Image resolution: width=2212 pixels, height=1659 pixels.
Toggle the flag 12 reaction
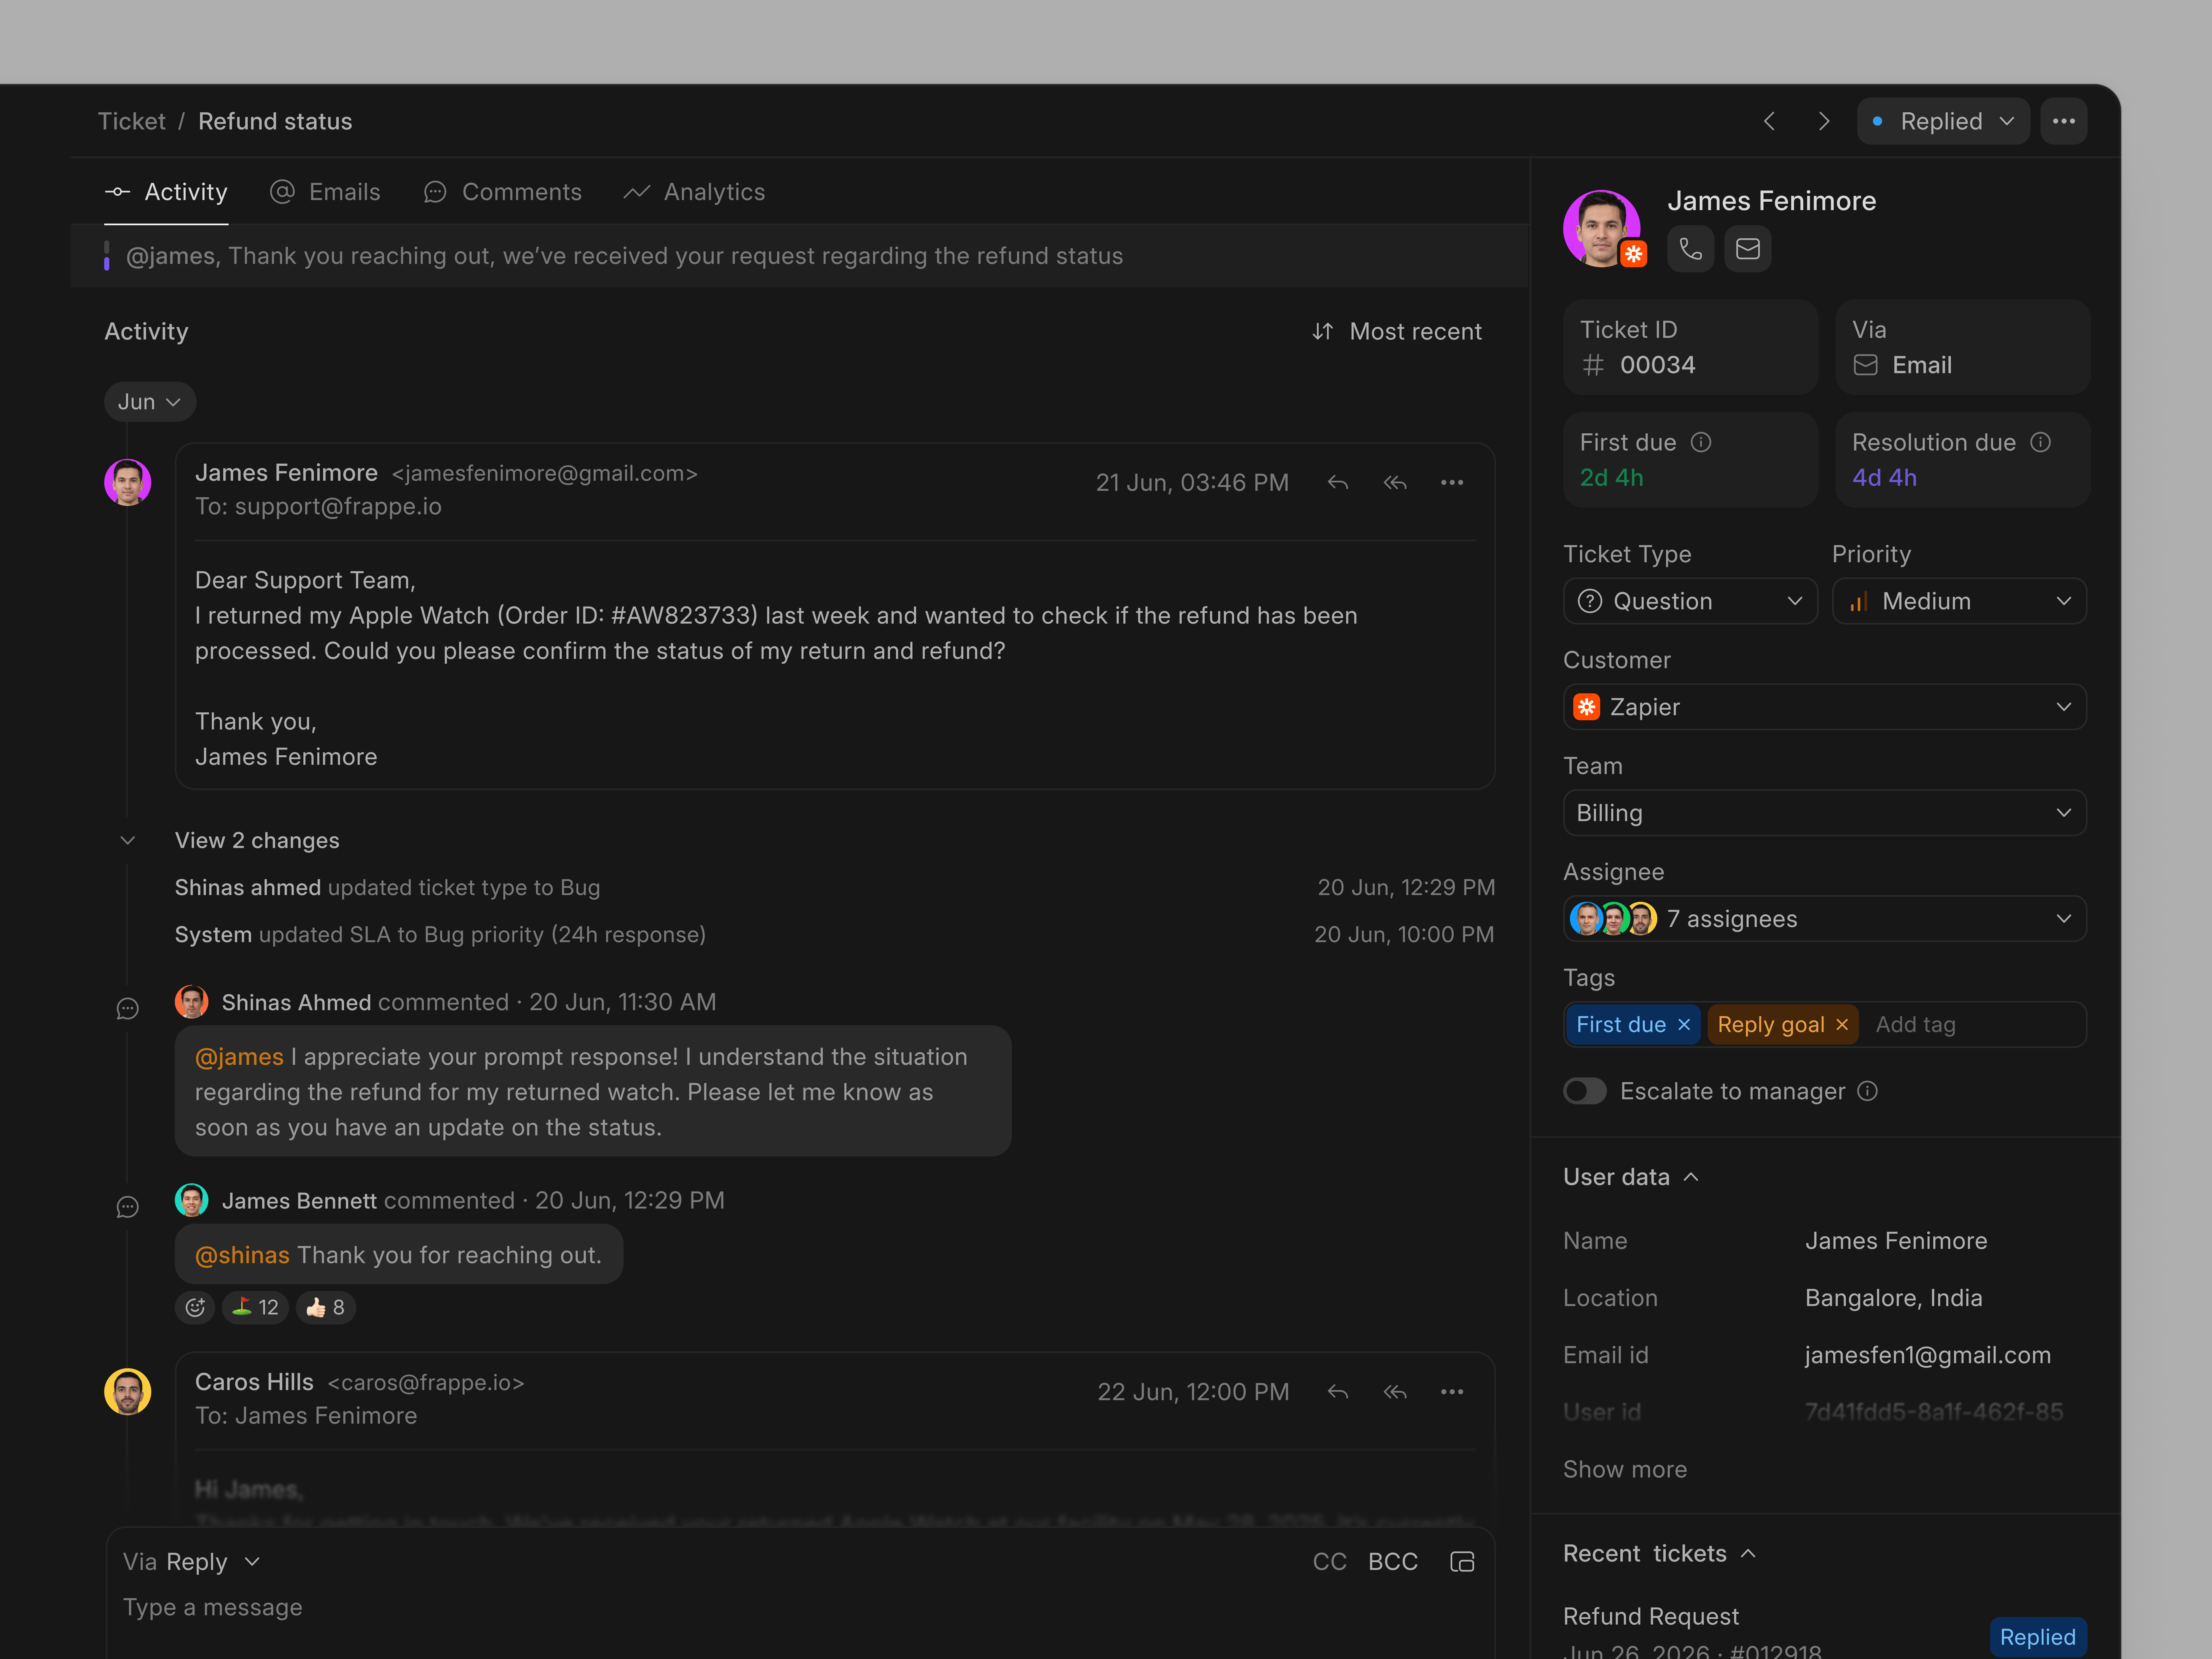click(255, 1307)
